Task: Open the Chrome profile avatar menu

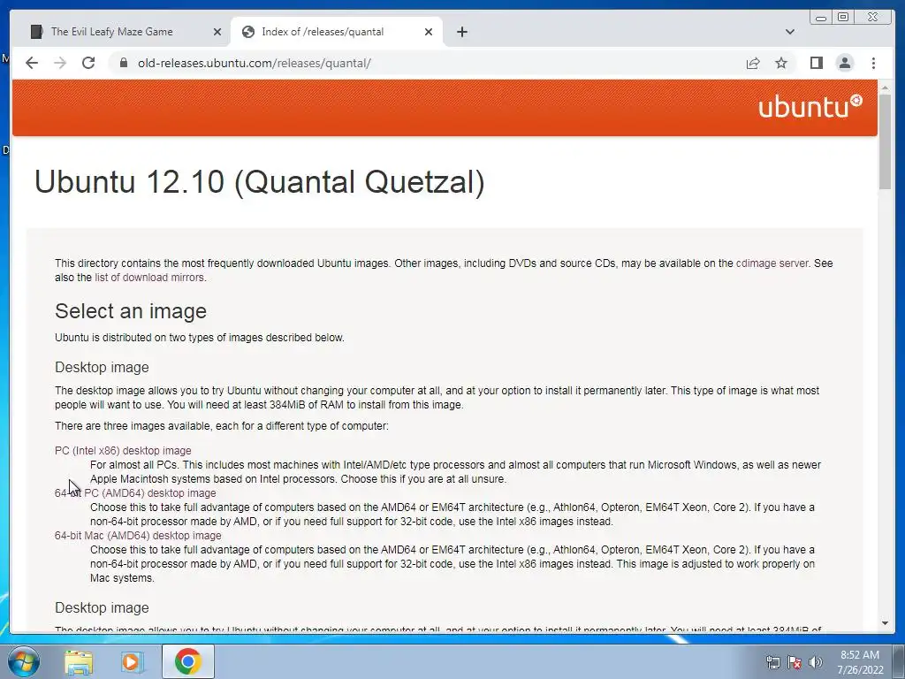Action: 844,63
